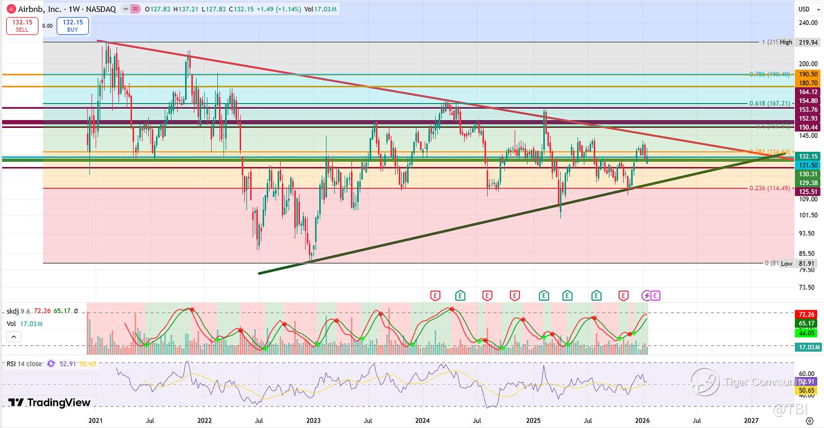This screenshot has width=824, height=428.
Task: Click the pink approximately-equal icon after NASDAQ
Action: click(x=135, y=9)
